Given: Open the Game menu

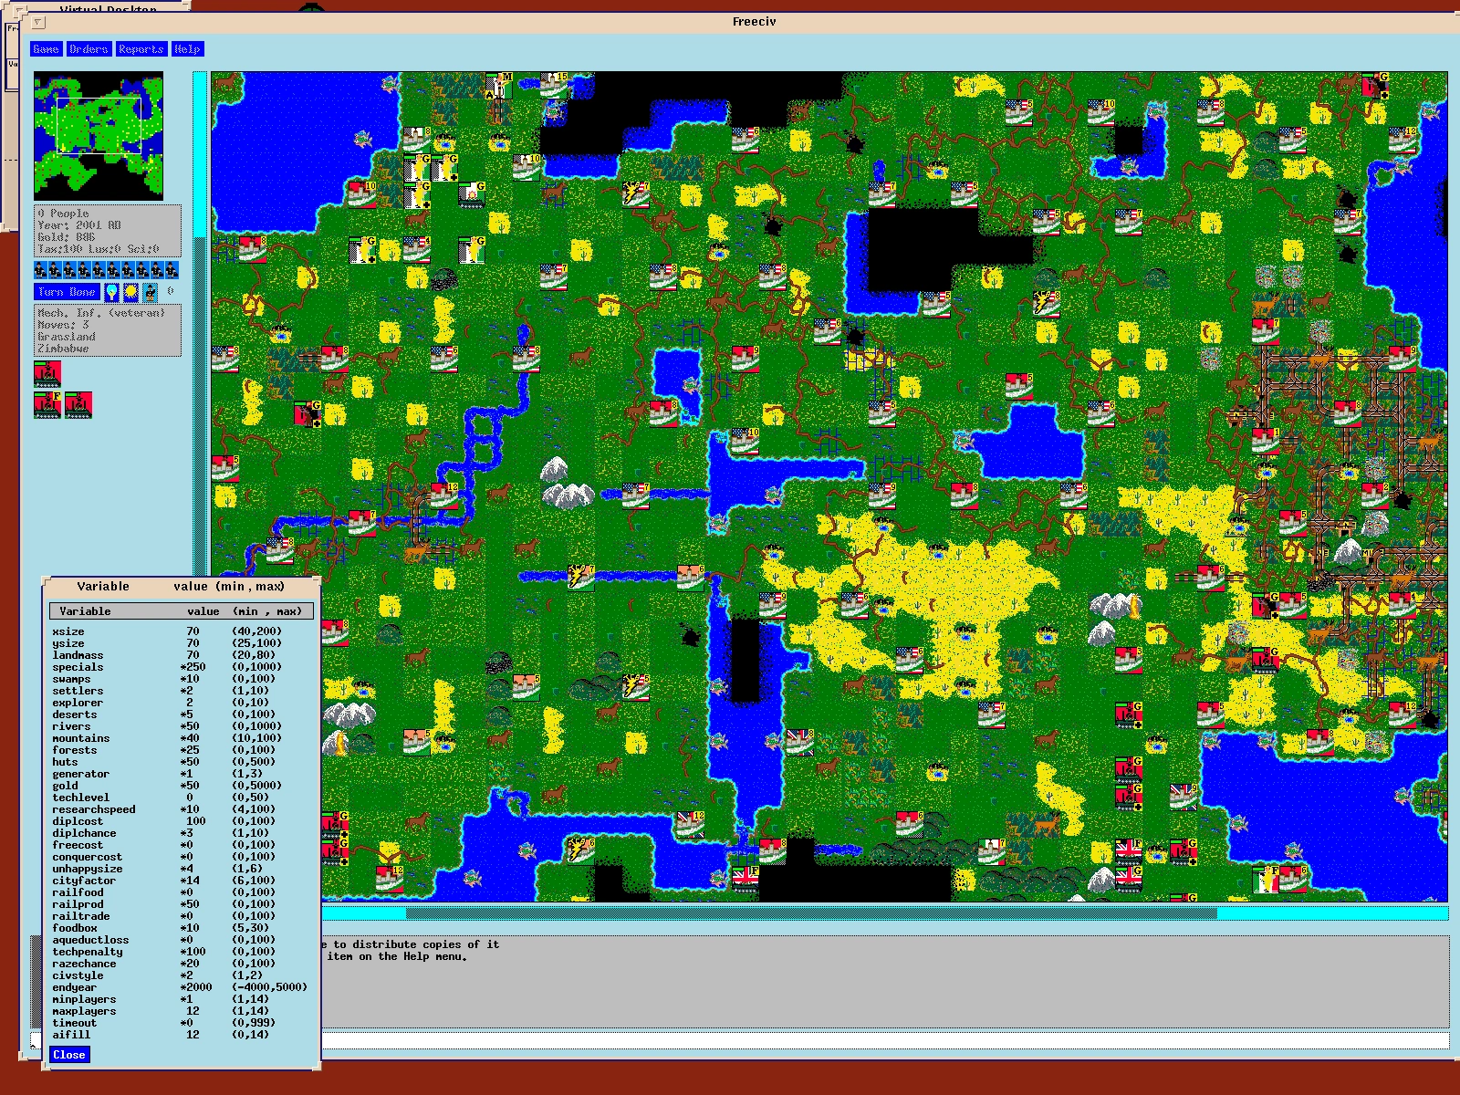Looking at the screenshot, I should (46, 49).
